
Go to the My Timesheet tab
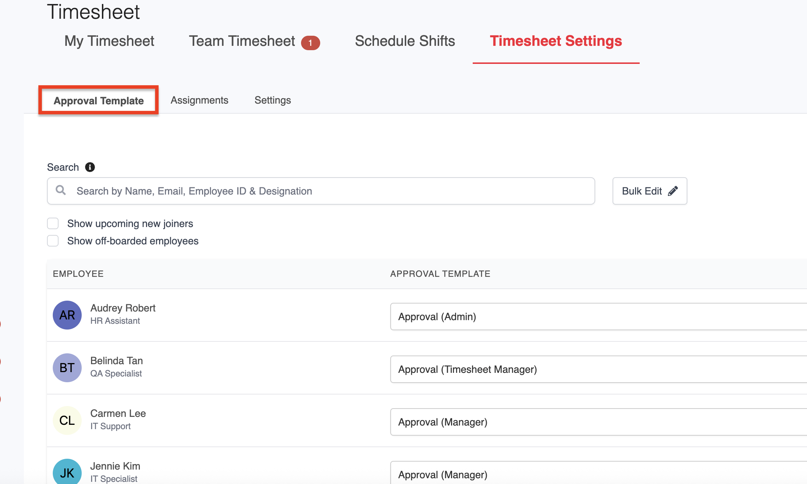point(109,41)
